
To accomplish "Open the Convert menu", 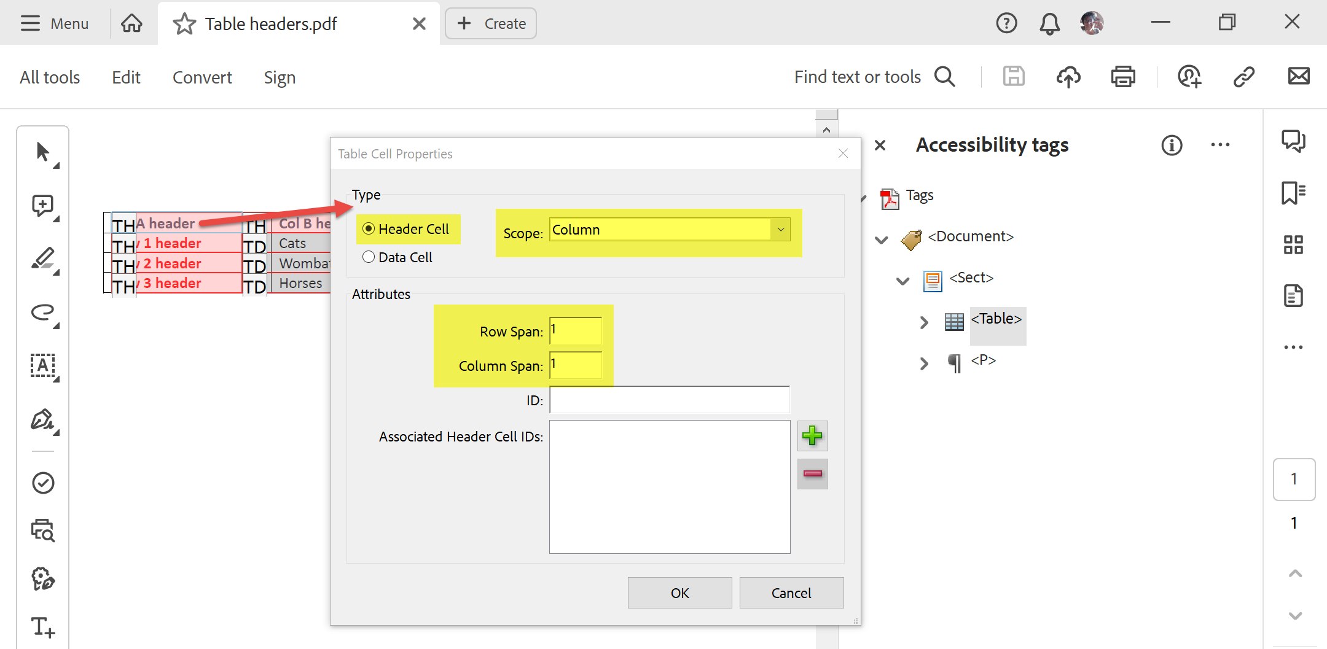I will pyautogui.click(x=202, y=77).
